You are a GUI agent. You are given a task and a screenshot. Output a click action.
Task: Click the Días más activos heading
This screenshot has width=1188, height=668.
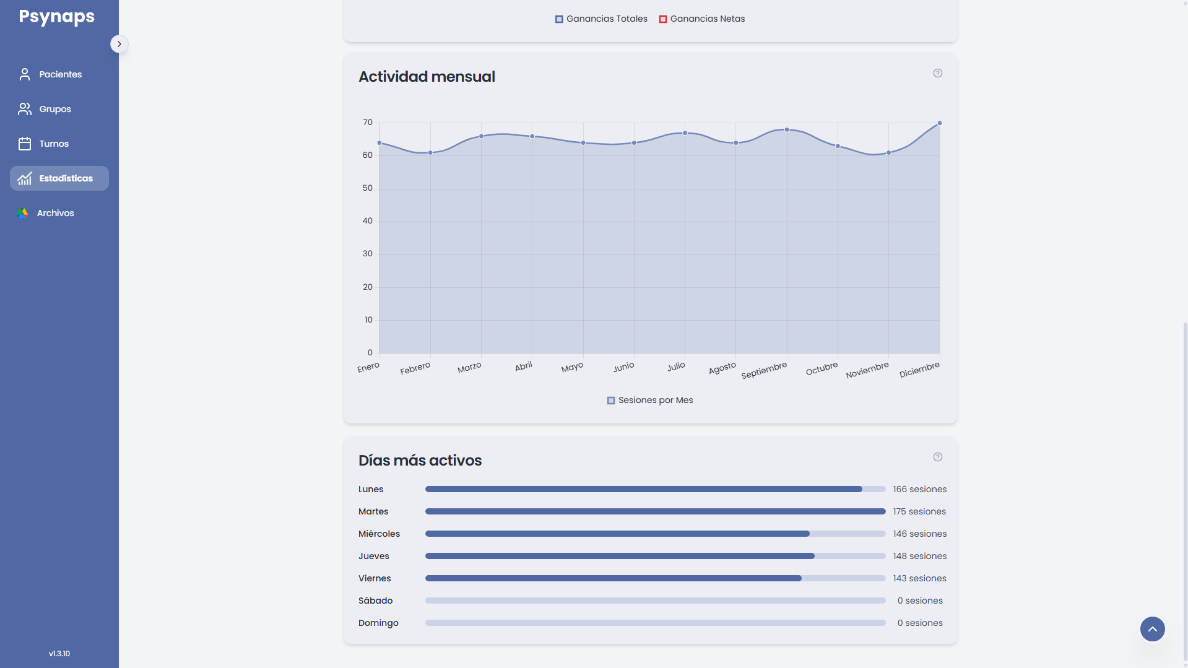click(420, 461)
